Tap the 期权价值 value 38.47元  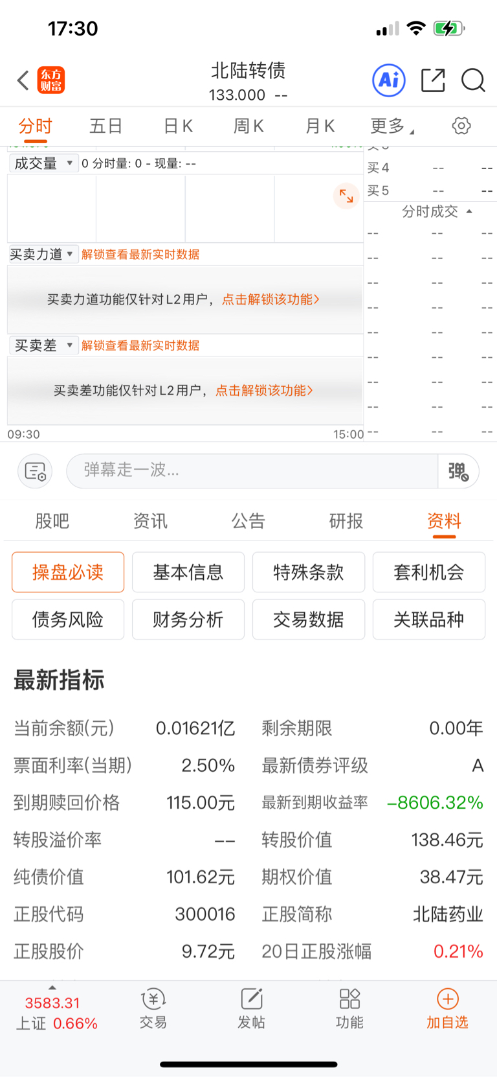click(x=452, y=877)
